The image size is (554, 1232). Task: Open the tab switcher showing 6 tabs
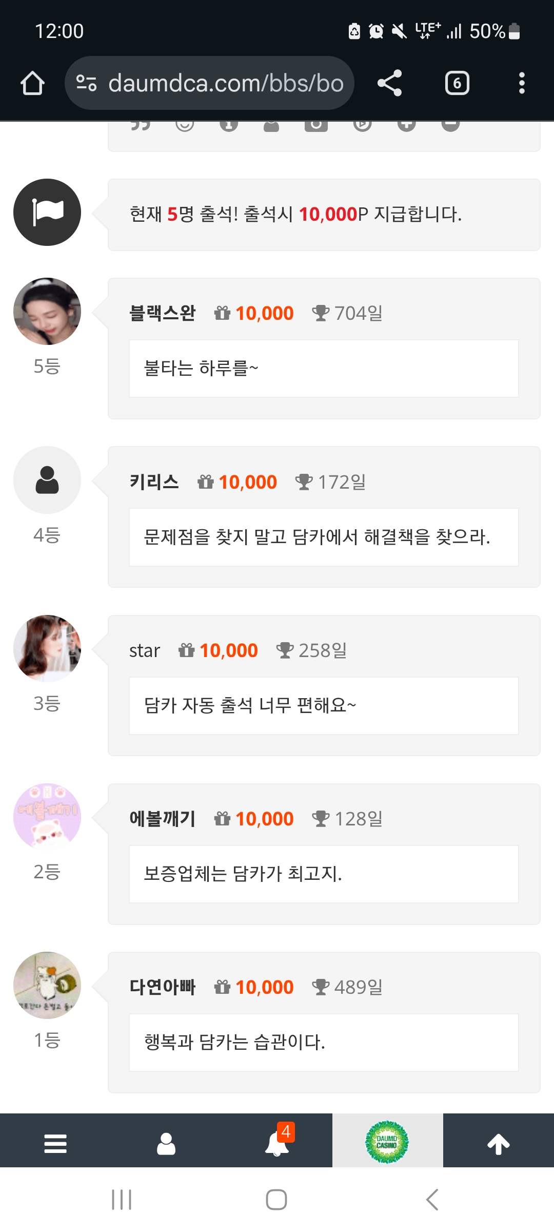pyautogui.click(x=457, y=83)
